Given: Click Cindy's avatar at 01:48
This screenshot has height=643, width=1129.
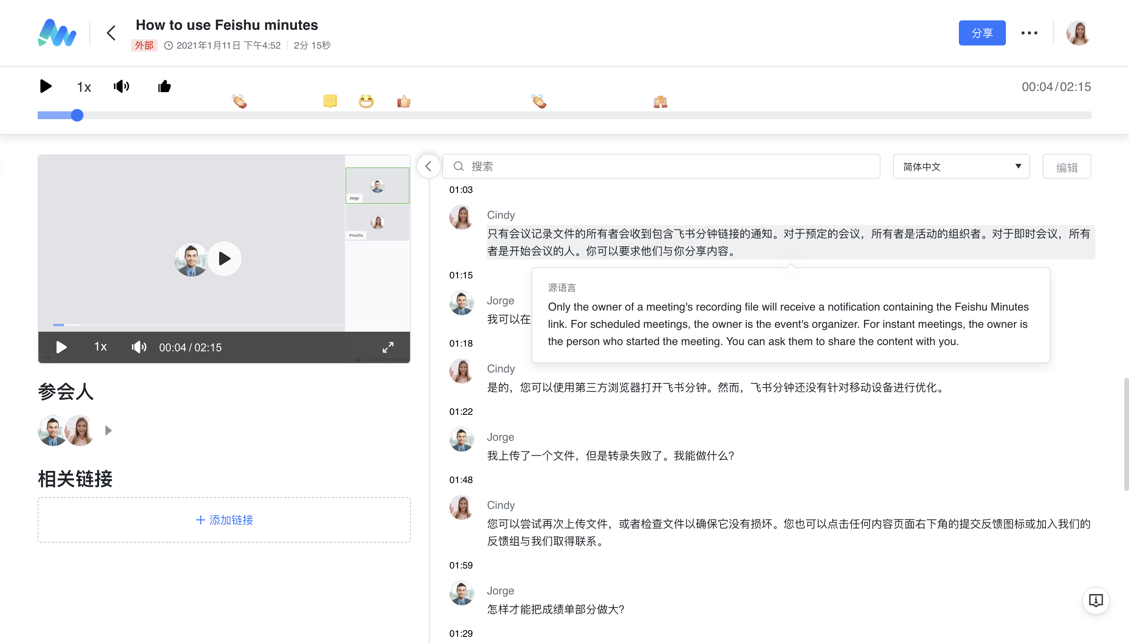Looking at the screenshot, I should (x=461, y=507).
